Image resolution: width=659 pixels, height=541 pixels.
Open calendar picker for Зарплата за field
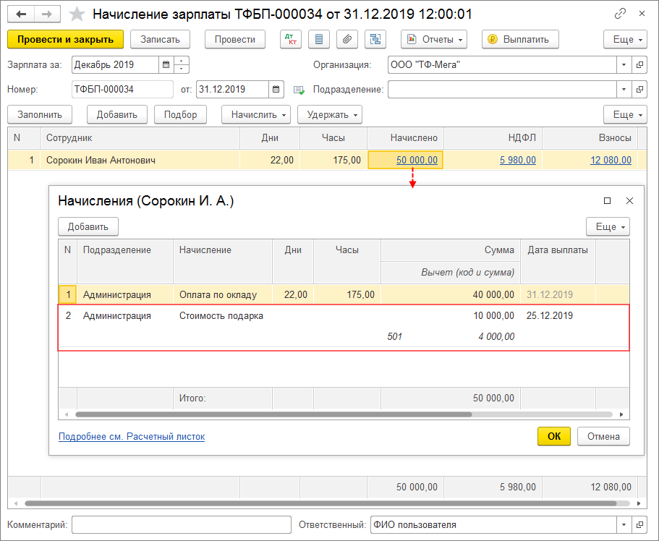point(166,65)
